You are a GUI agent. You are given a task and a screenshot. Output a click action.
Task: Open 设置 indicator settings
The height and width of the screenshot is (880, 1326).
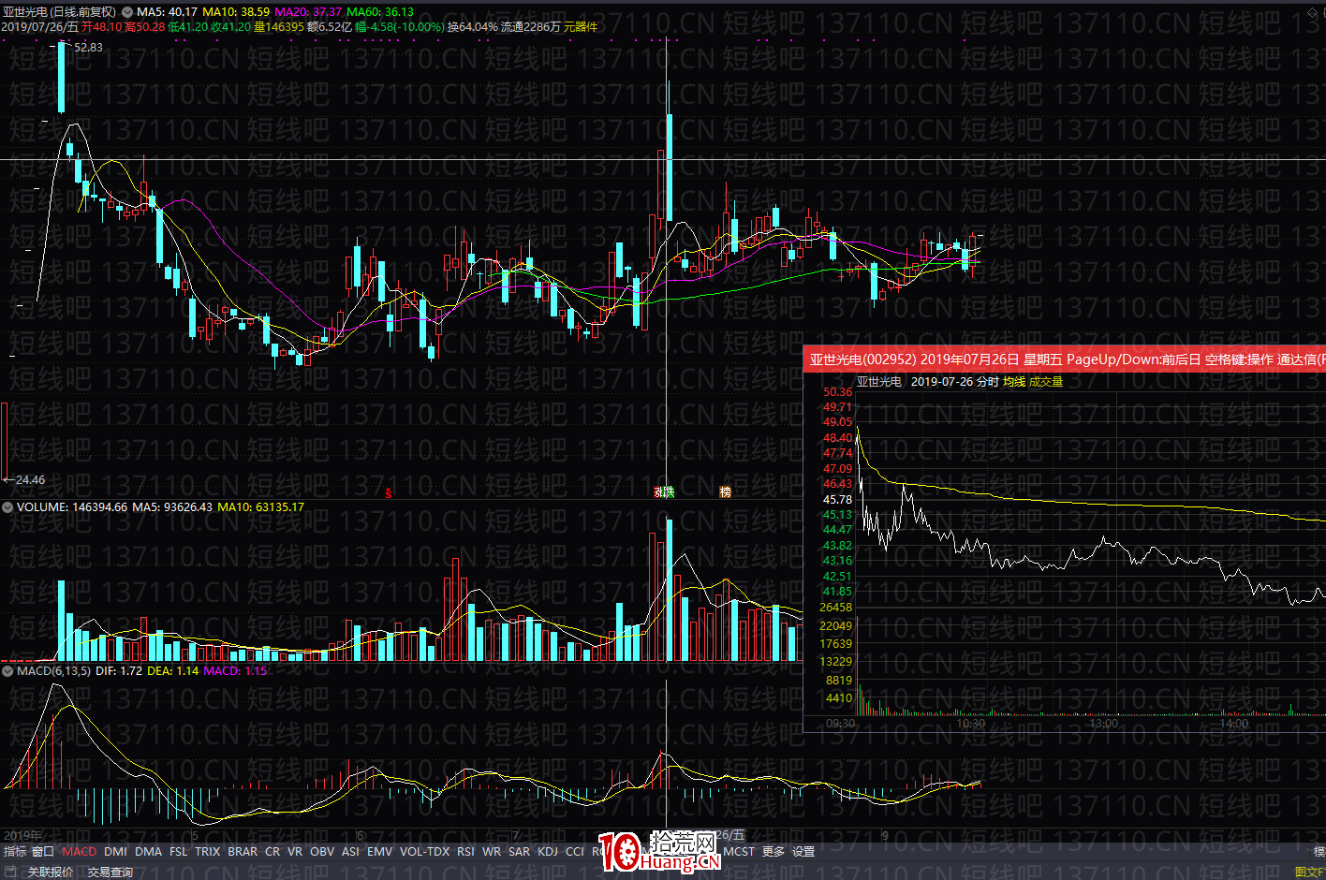pos(803,852)
